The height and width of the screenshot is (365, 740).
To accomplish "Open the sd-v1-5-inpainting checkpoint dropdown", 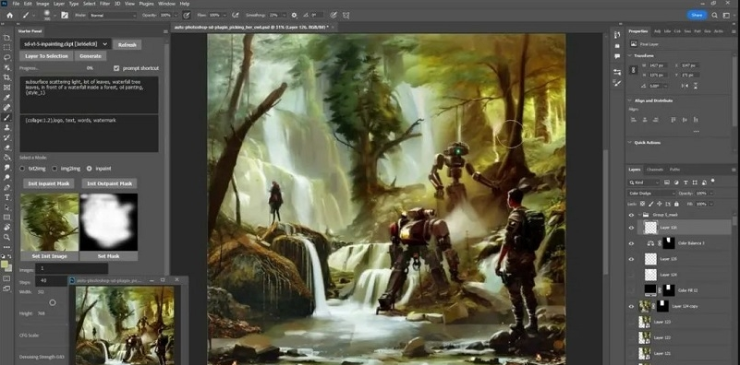I will (65, 44).
